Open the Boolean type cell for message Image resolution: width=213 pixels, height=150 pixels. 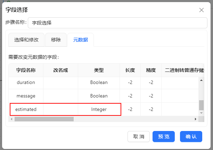99,96
